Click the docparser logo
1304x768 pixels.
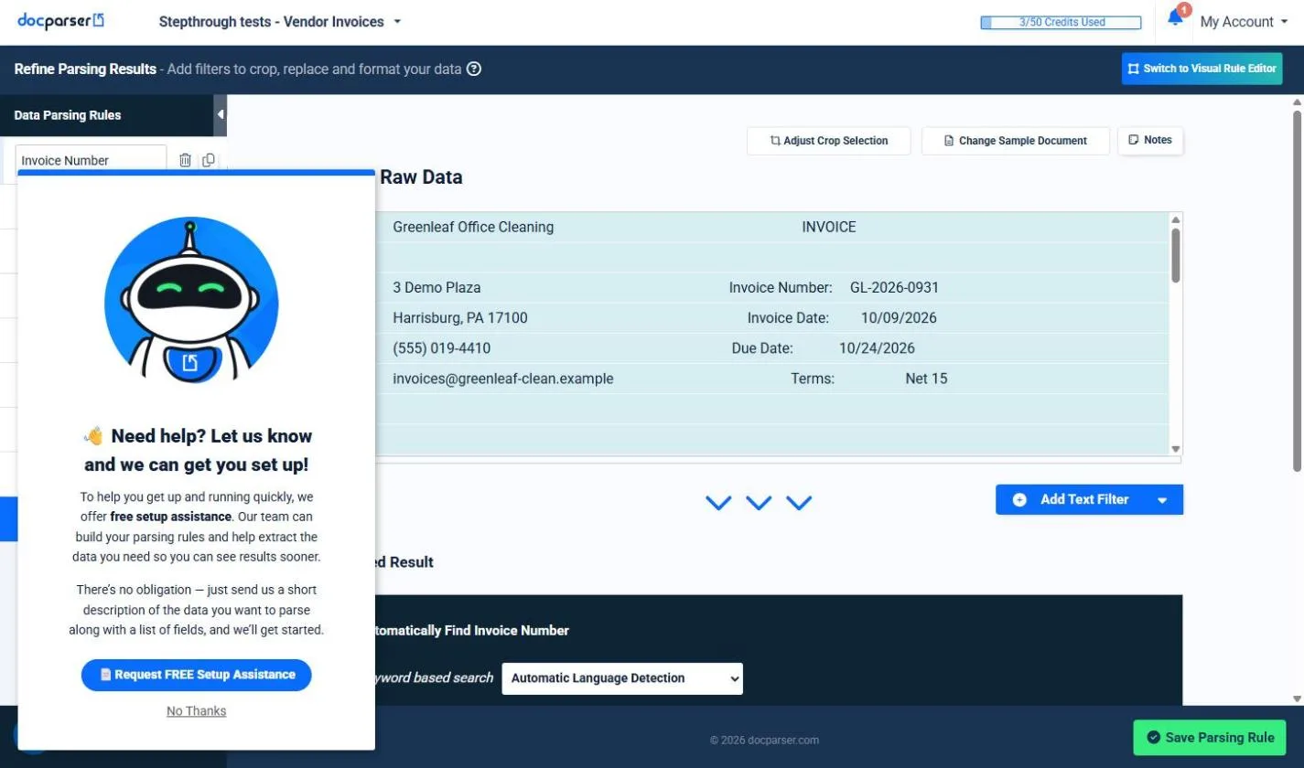click(61, 21)
